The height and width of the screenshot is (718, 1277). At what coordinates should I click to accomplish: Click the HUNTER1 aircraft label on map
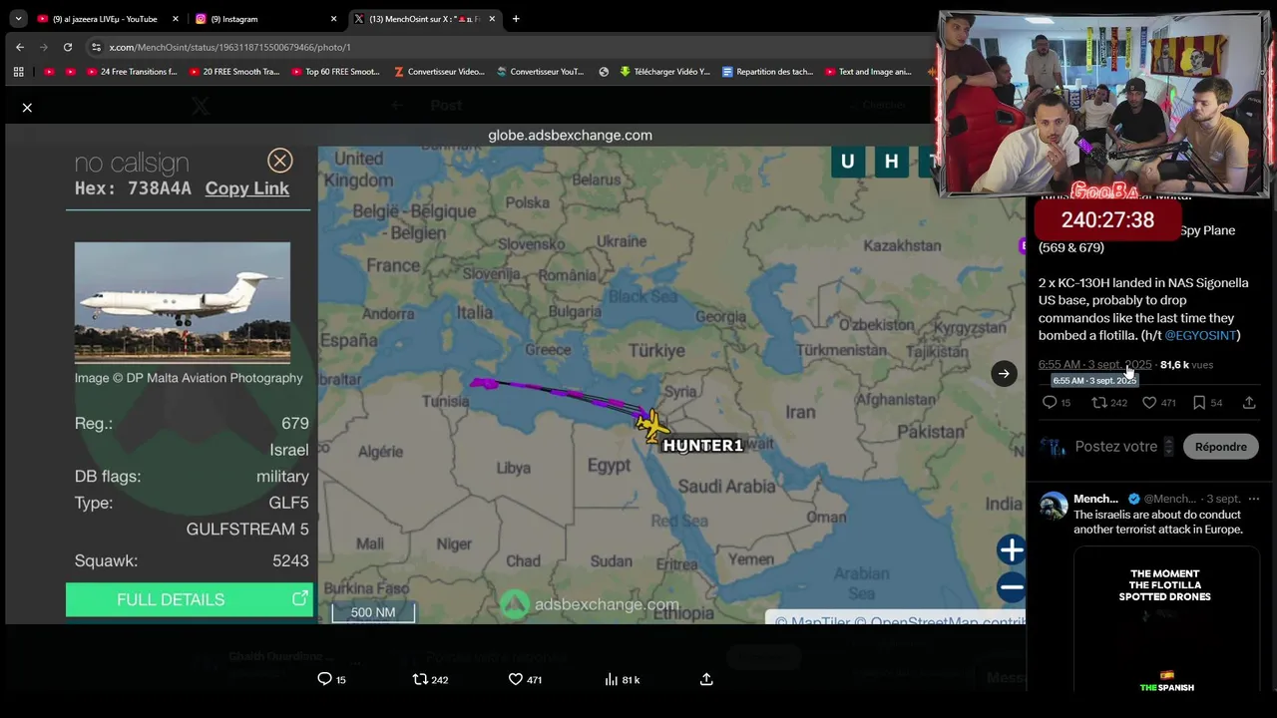(702, 446)
